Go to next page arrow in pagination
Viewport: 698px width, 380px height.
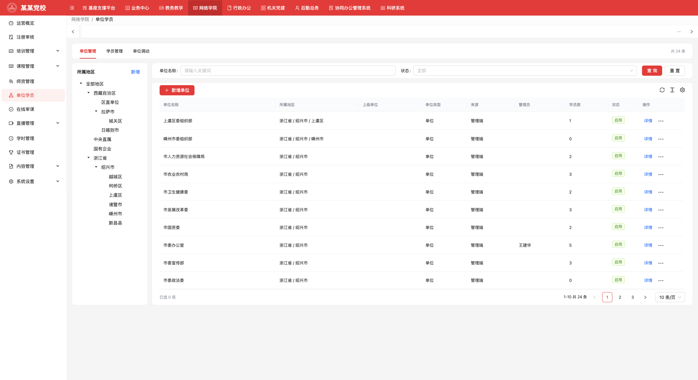(645, 297)
